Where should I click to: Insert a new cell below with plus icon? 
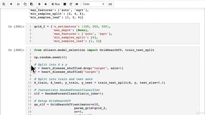(x=11, y=4)
